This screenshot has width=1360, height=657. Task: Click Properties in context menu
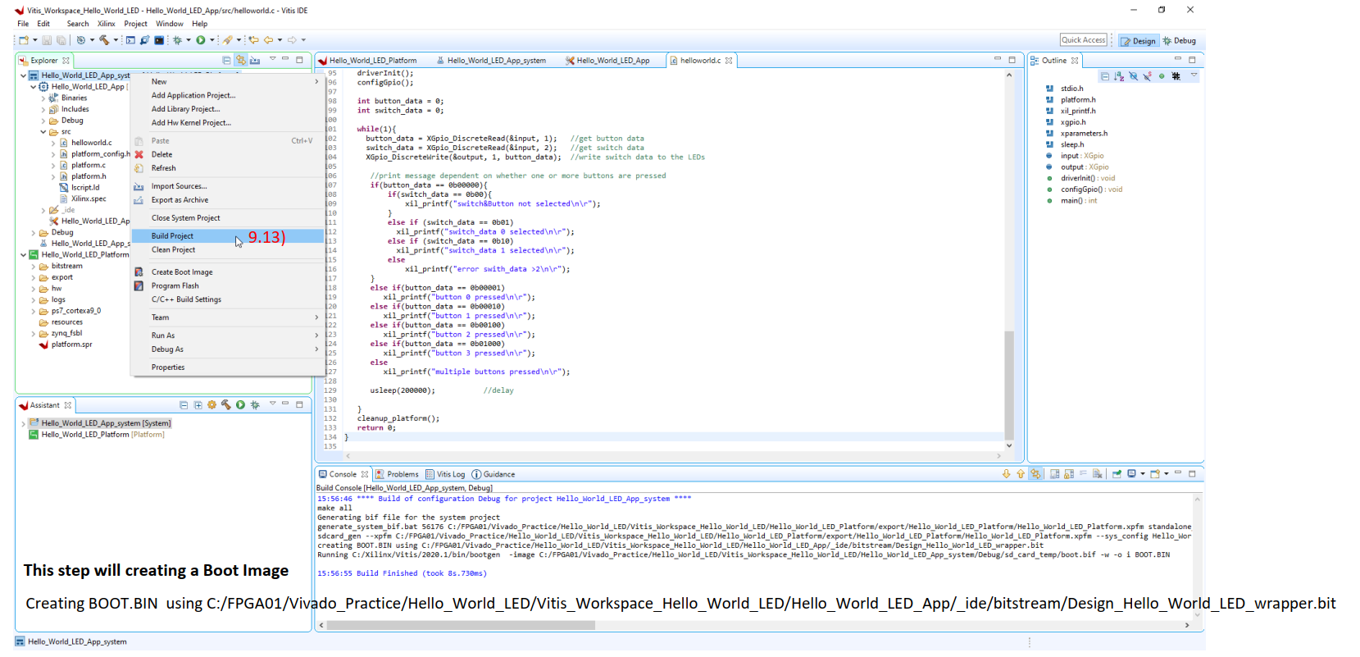click(227, 367)
